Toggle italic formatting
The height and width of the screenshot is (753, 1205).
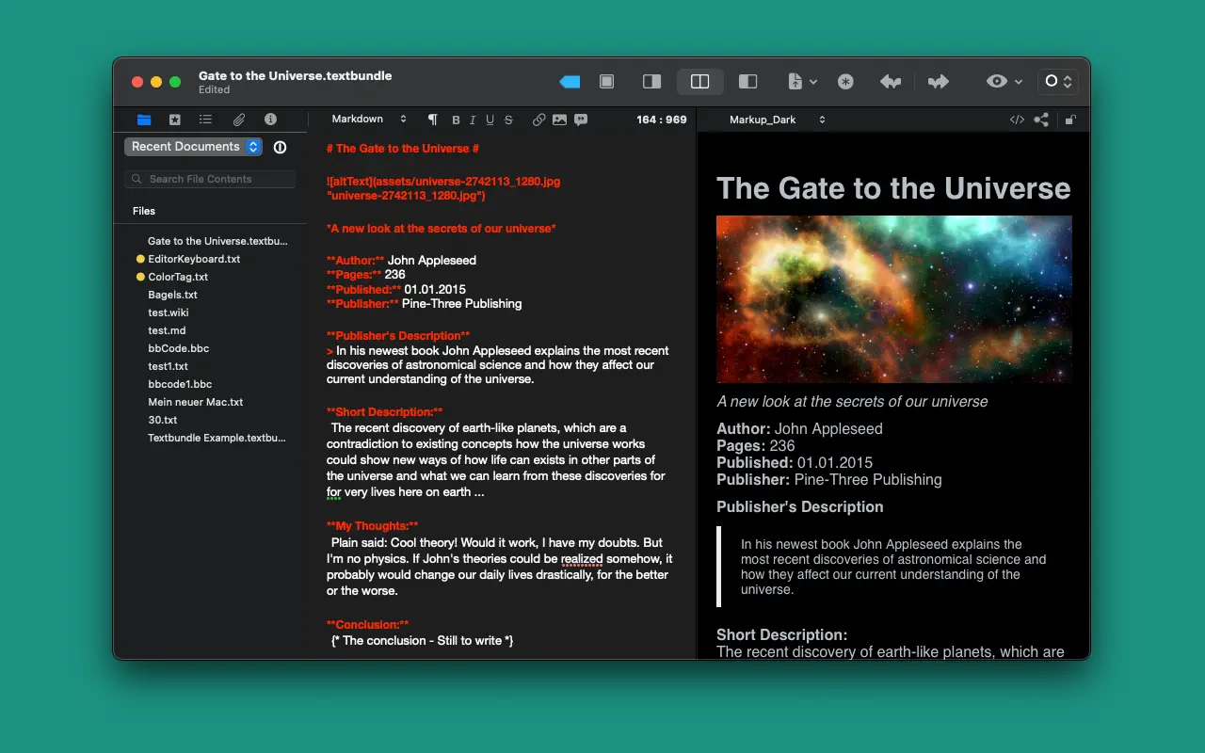473,120
